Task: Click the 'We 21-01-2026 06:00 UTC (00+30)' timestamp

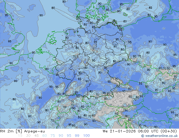Action: click(140, 131)
